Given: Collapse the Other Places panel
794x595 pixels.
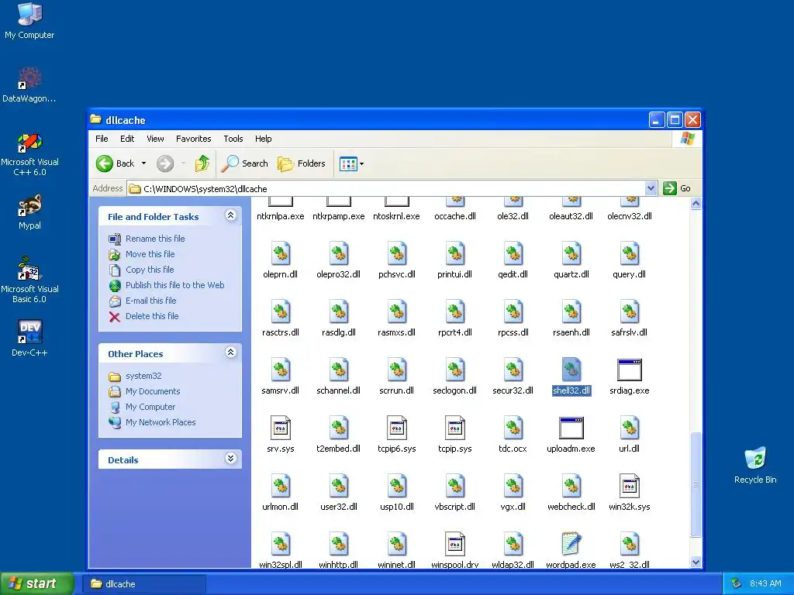Looking at the screenshot, I should [230, 353].
